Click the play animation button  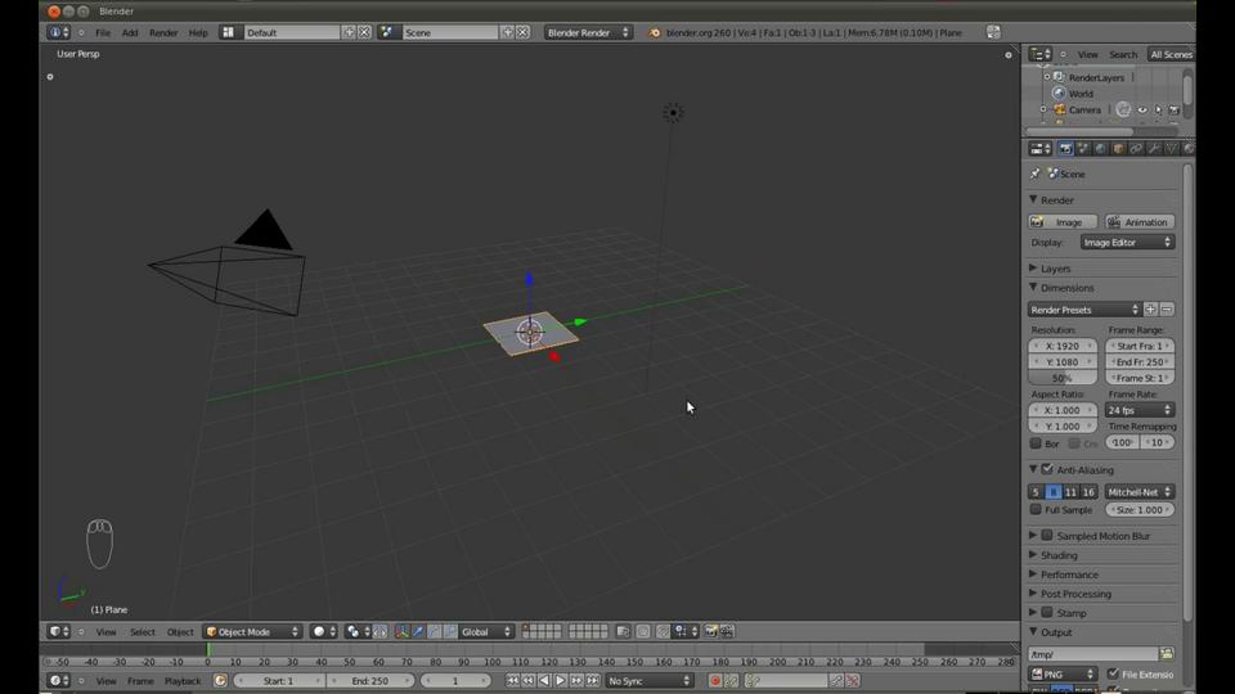coord(560,681)
